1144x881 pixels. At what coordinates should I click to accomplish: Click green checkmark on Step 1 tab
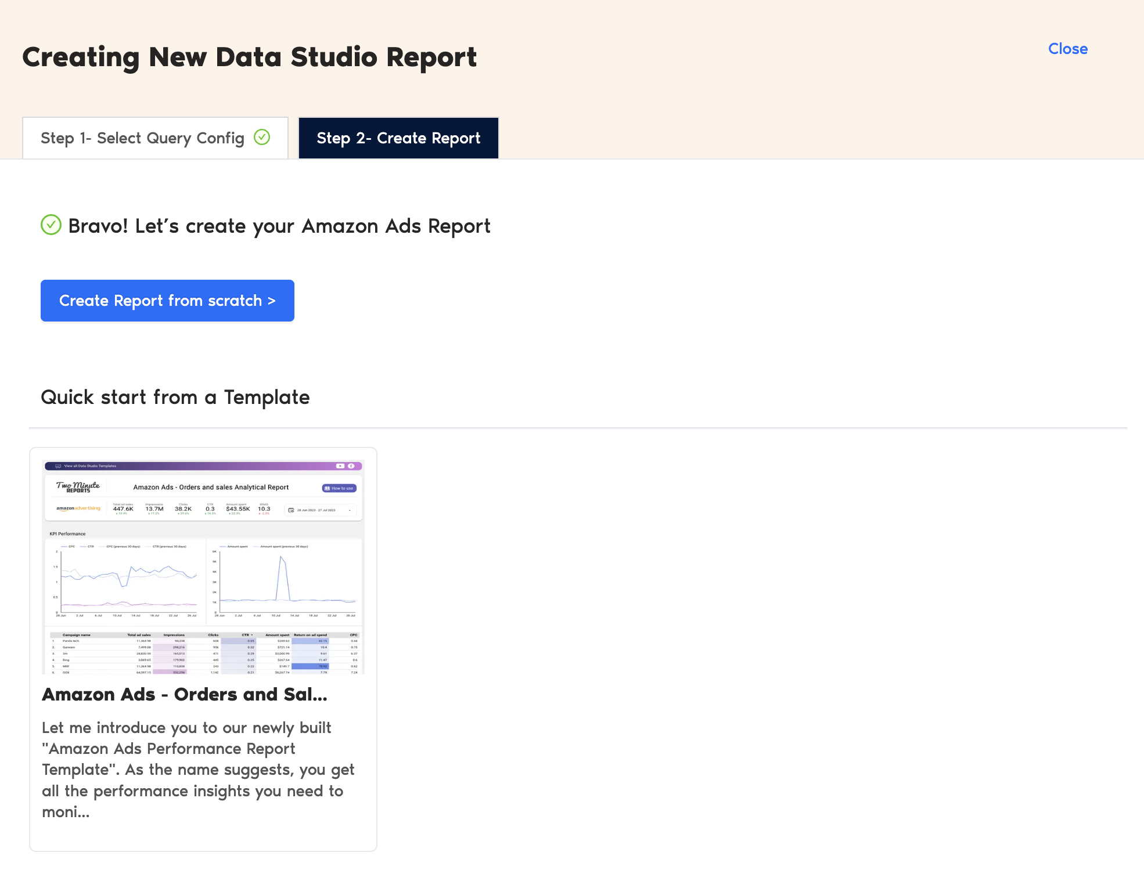pos(262,137)
